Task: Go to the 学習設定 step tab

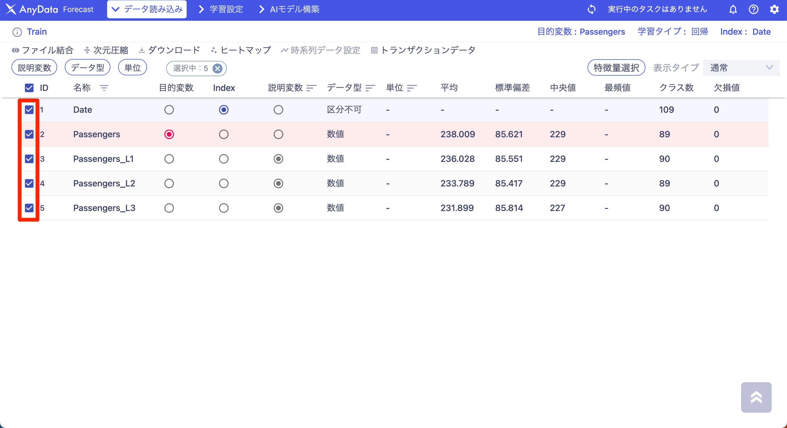Action: (x=221, y=10)
